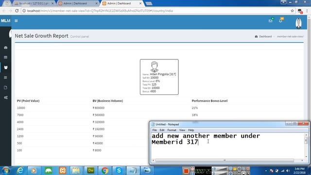The height and width of the screenshot is (175, 311).
Task: Open the Windows Start menu
Action: (6, 171)
